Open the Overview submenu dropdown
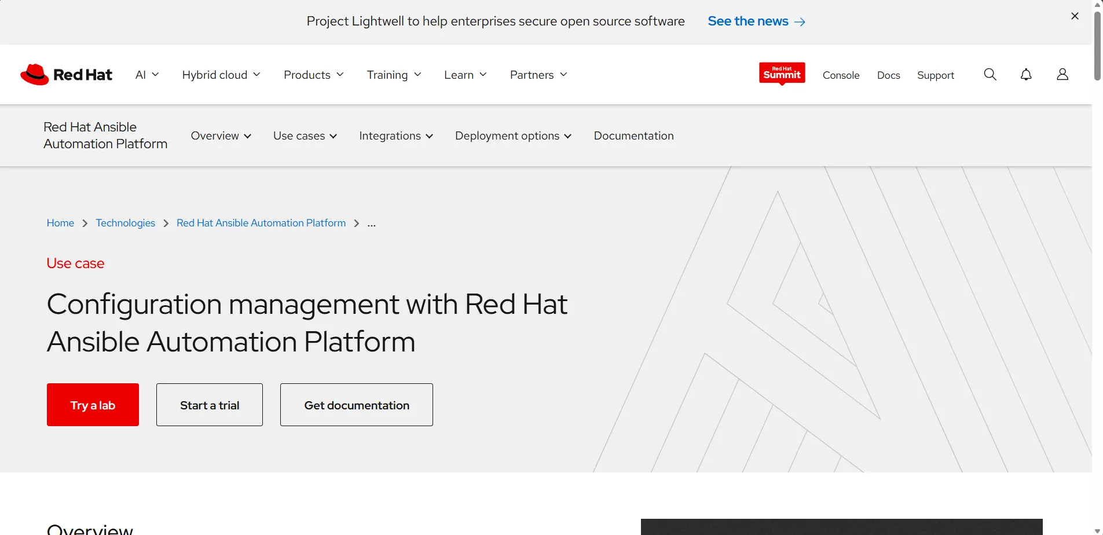The height and width of the screenshot is (535, 1103). click(221, 136)
